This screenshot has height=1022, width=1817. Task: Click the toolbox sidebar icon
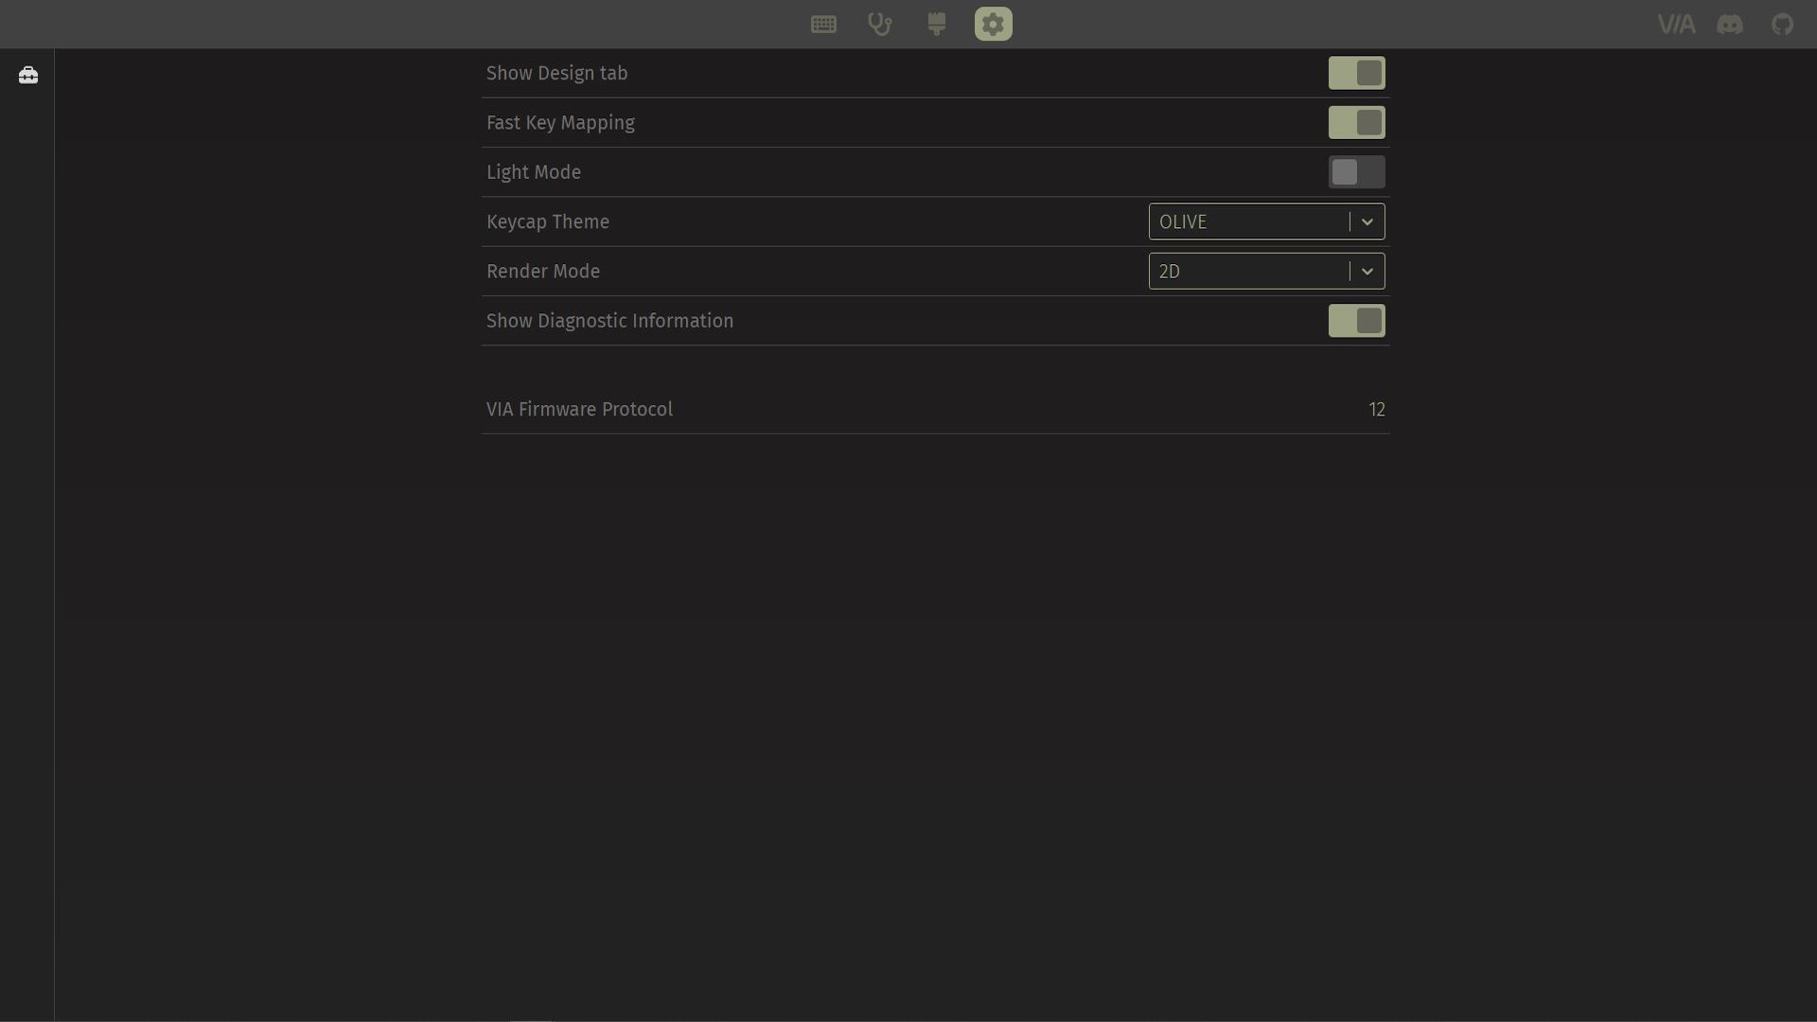coord(28,75)
